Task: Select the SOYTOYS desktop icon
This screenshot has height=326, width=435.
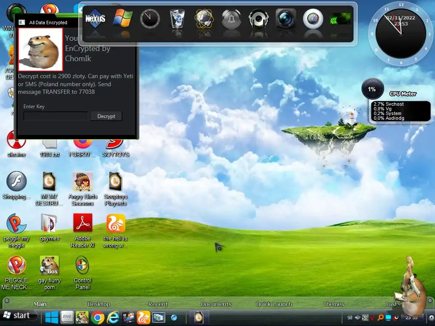Action: click(x=116, y=147)
